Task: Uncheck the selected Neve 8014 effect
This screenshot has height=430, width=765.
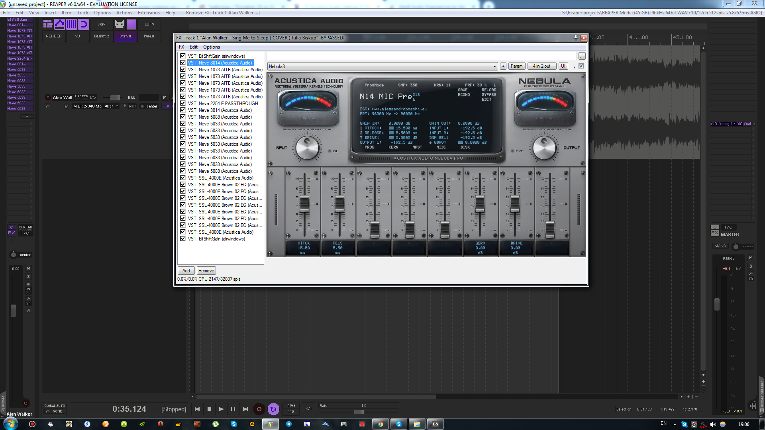Action: 183,63
